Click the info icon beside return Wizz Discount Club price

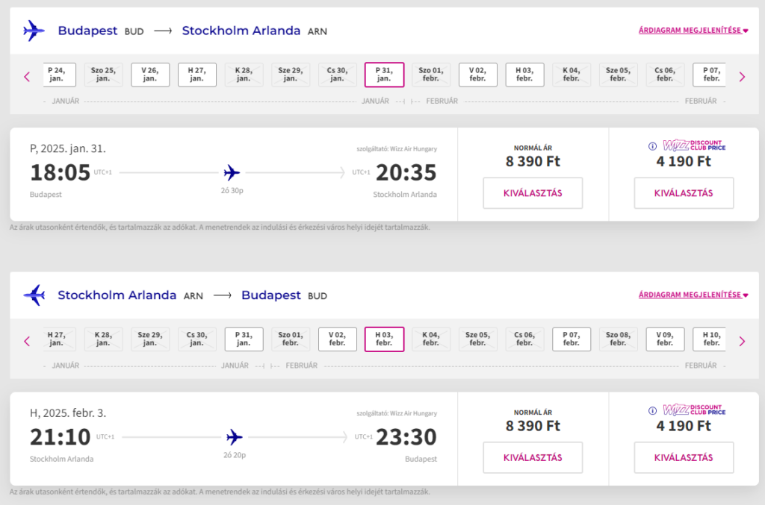[x=652, y=410]
